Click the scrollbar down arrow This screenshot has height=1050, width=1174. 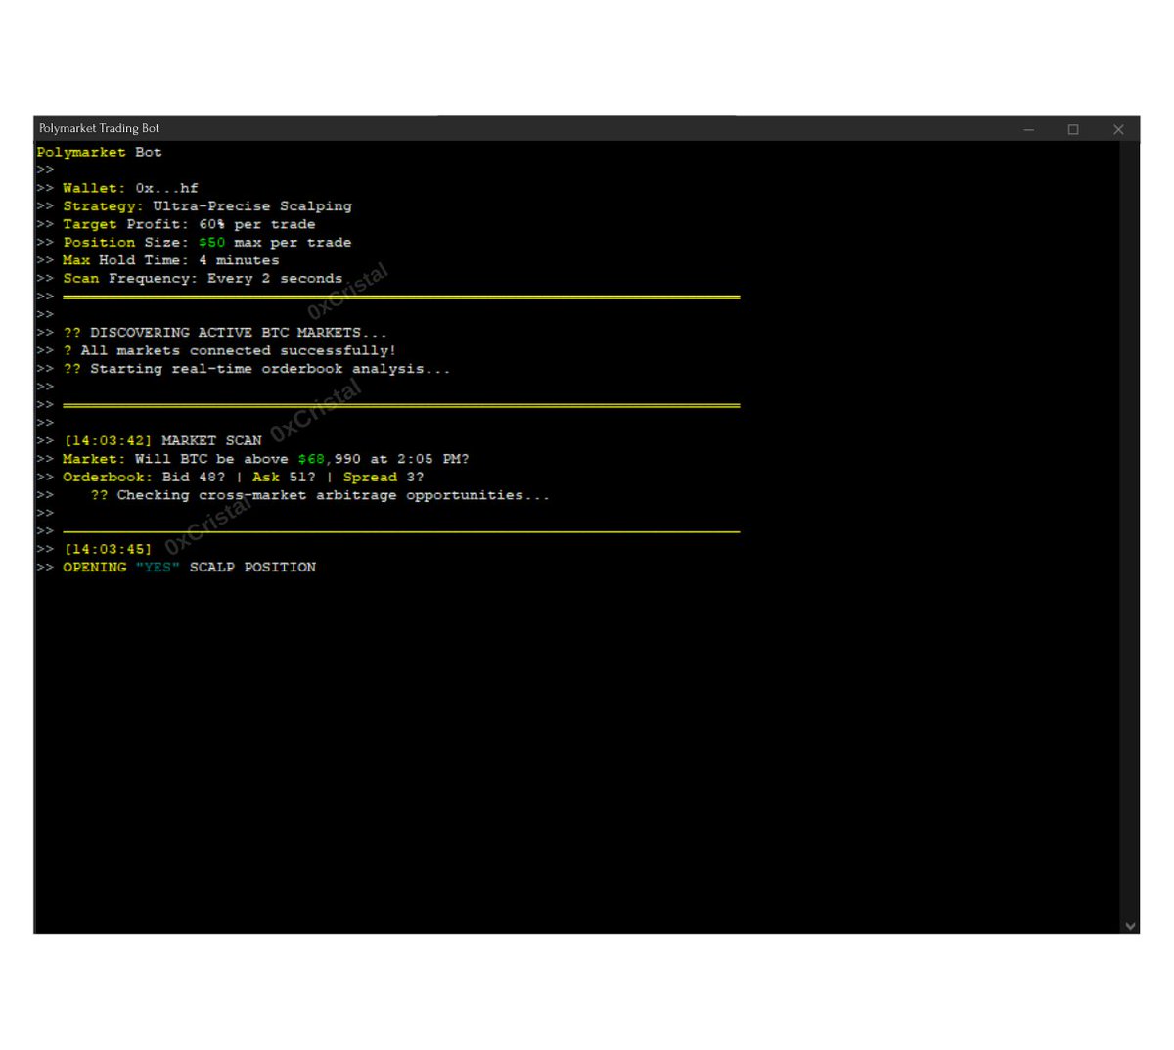pos(1131,926)
